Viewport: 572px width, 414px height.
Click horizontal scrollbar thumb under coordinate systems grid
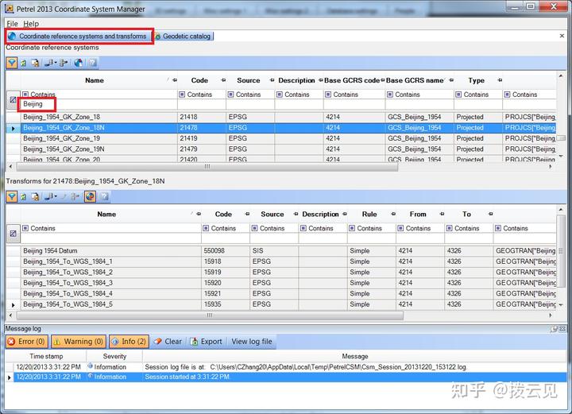pos(207,167)
